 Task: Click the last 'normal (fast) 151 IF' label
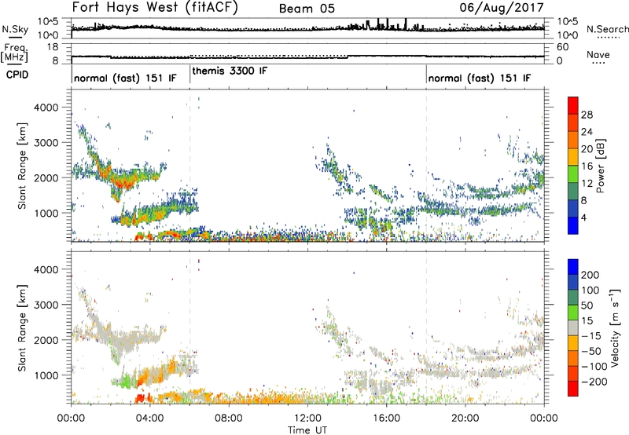click(x=480, y=79)
